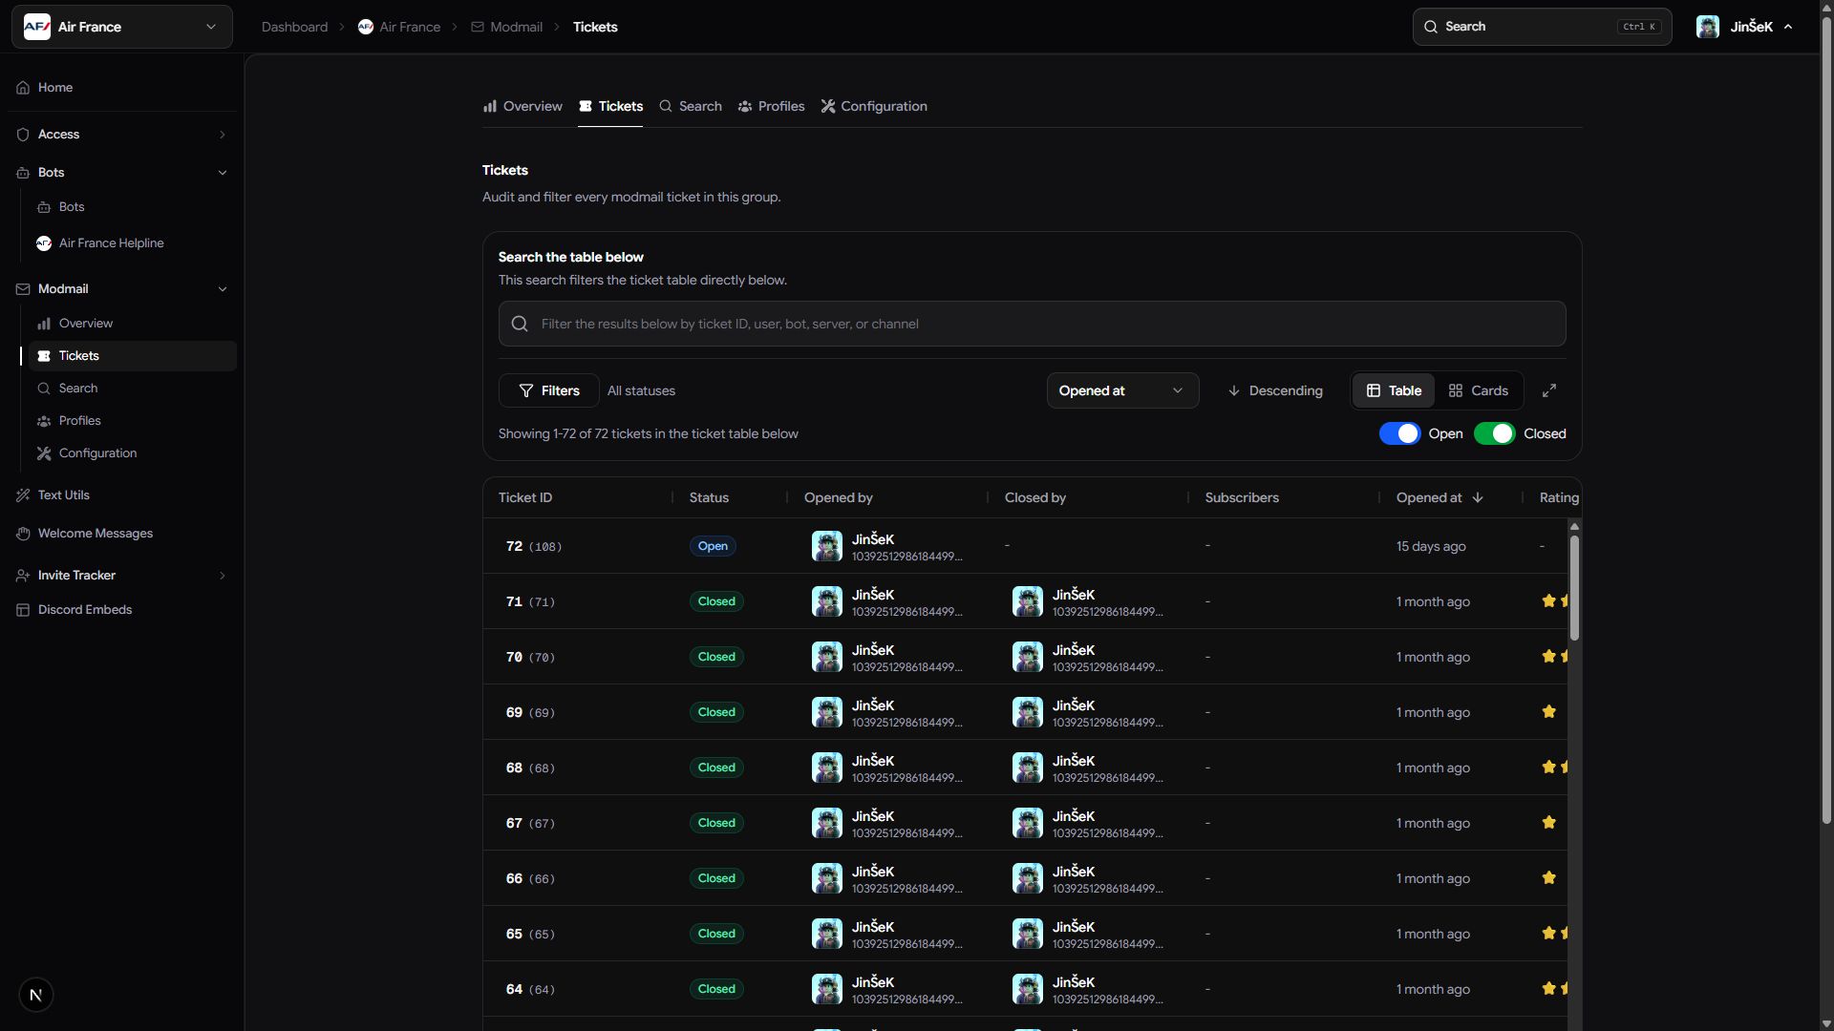Open Welcome Messages in the sidebar
Screen dimensions: 1834x1031
(x=122, y=534)
